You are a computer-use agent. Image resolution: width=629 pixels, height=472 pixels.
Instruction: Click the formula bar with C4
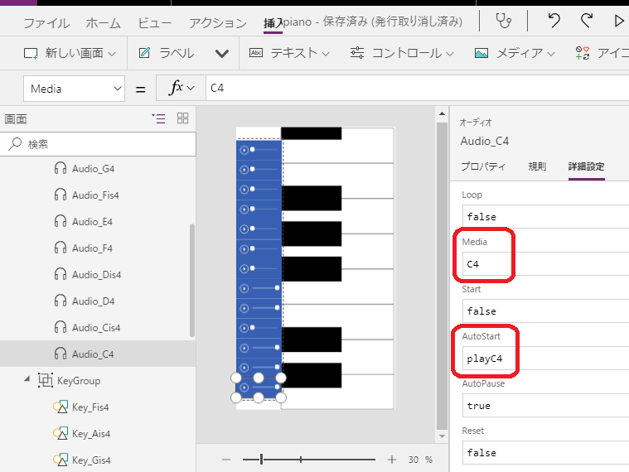[417, 88]
